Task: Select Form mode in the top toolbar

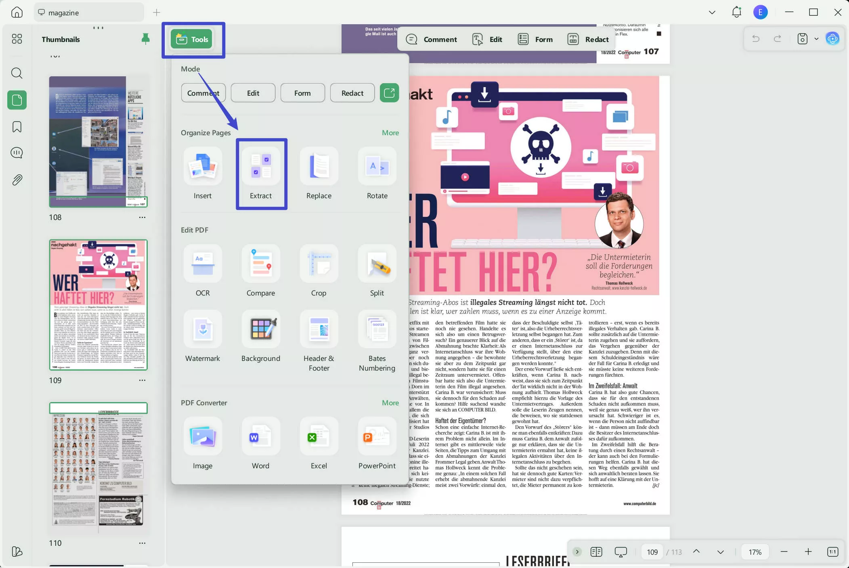Action: tap(535, 39)
